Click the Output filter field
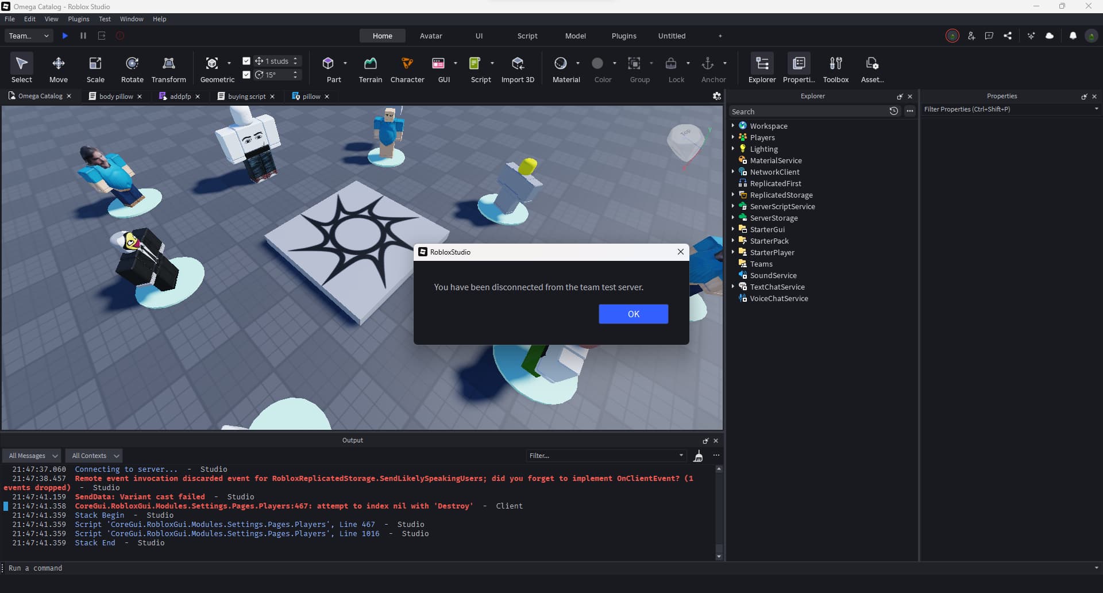The height and width of the screenshot is (593, 1103). coord(606,456)
